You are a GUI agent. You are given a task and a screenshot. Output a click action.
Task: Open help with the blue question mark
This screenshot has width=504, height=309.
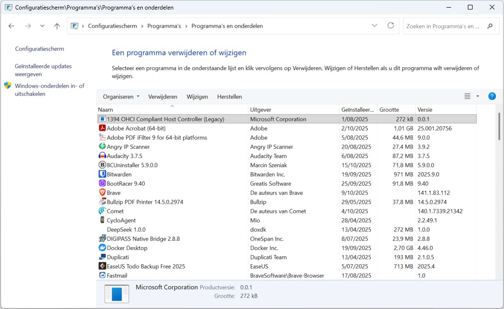click(492, 96)
